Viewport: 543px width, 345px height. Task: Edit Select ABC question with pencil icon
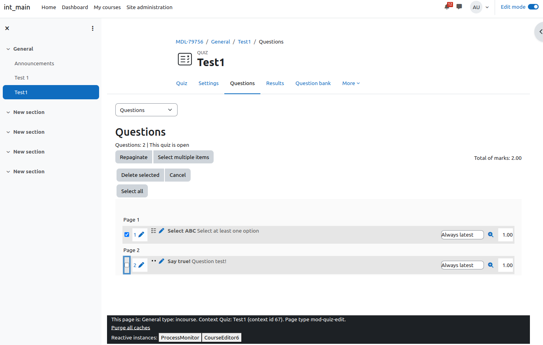coord(161,231)
